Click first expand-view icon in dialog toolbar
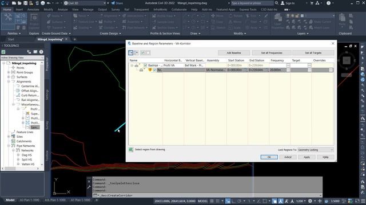 (x=131, y=53)
